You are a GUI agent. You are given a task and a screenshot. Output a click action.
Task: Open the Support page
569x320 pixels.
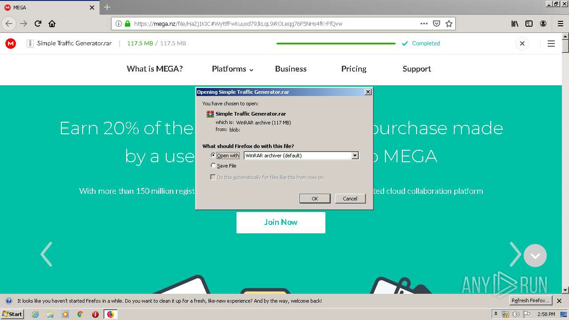pos(417,69)
